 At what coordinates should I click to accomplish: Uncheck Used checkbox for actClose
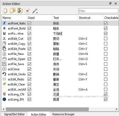tap(29, 69)
